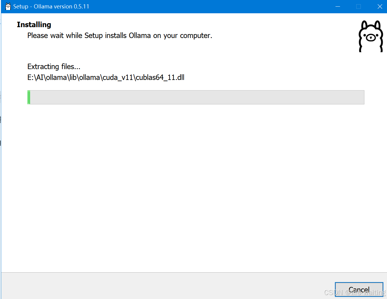Viewport: 387px width, 299px height.
Task: Click the Ollama llama logo image
Action: point(371,36)
